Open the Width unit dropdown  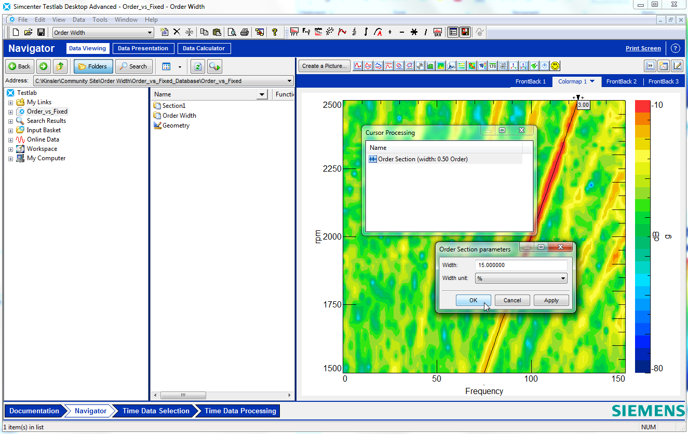(563, 278)
